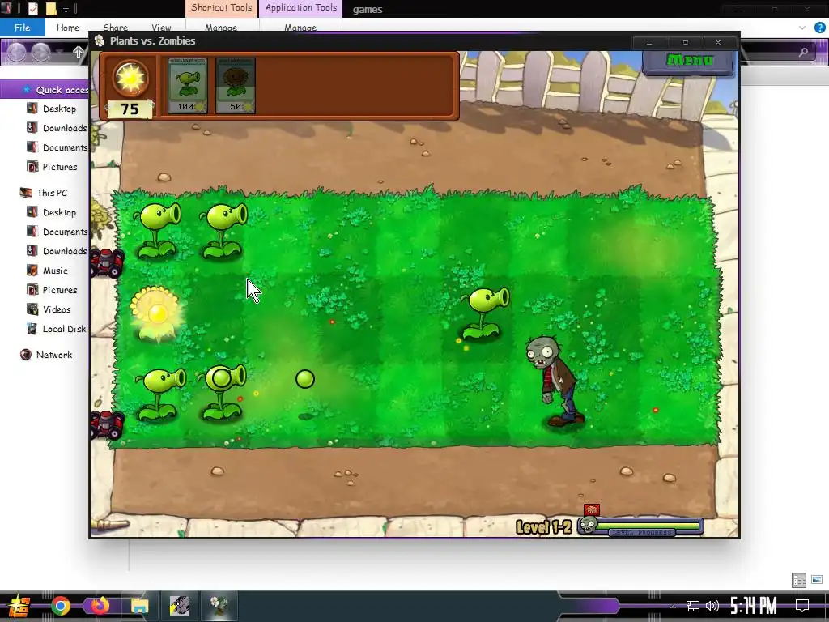Viewport: 829px width, 622px height.
Task: Open the Shortcut Tools contextual tab
Action: [x=221, y=8]
